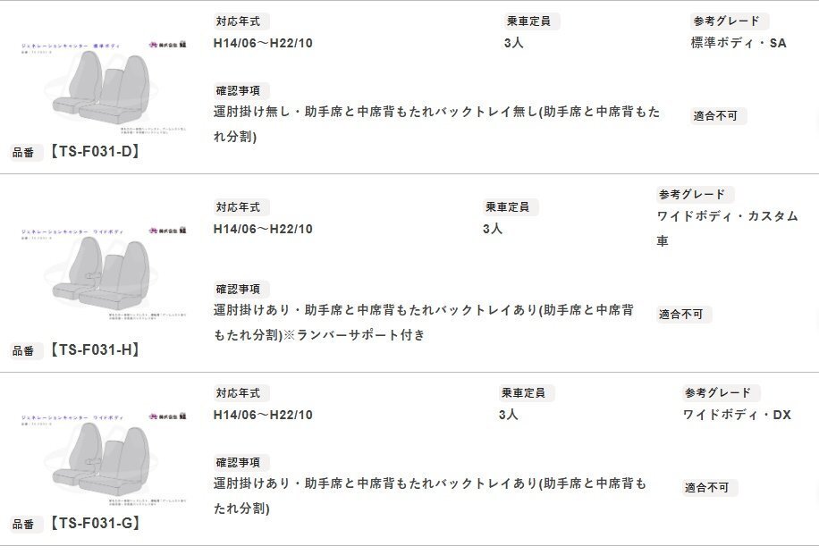The height and width of the screenshot is (555, 819).
Task: Click the 運転掛け無し description text in the first row
Action: (x=436, y=124)
